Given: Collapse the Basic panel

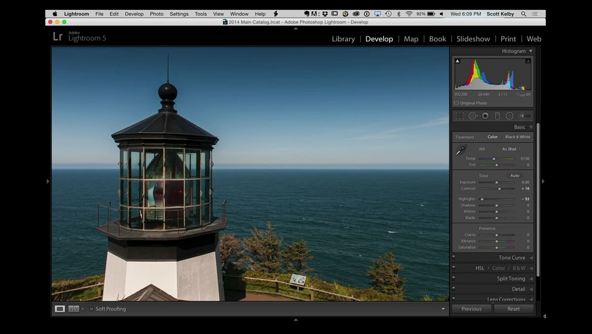Looking at the screenshot, I should tap(531, 127).
